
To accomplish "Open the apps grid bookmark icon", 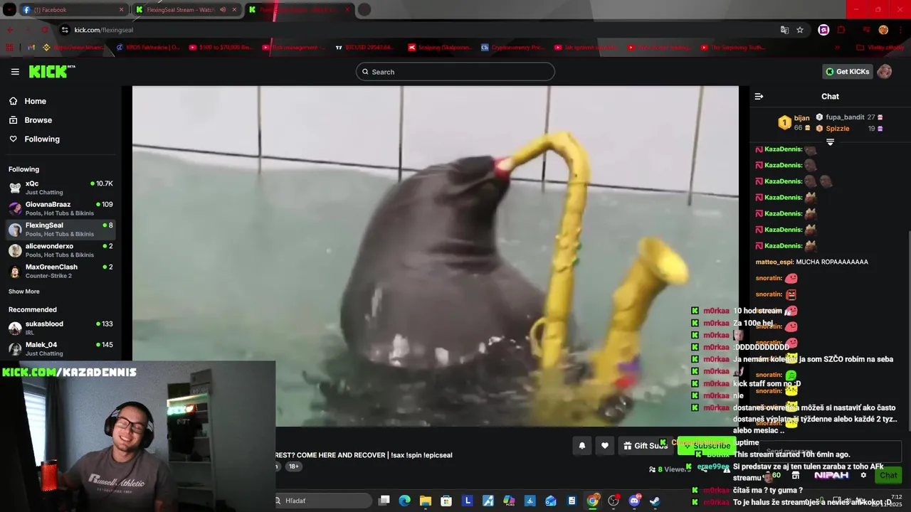I will tap(10, 48).
